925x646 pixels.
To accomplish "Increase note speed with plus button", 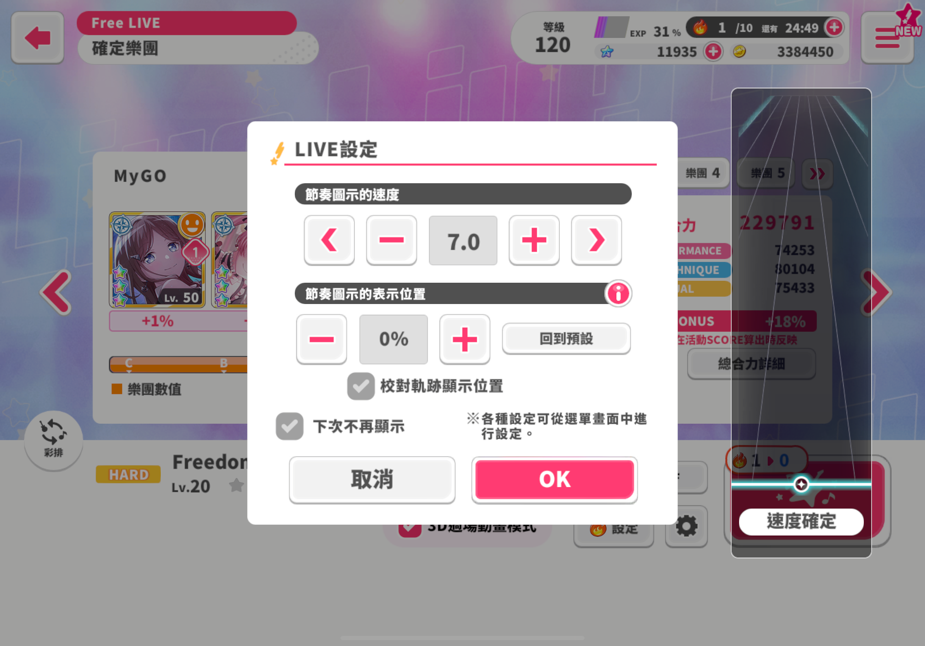I will click(x=534, y=240).
